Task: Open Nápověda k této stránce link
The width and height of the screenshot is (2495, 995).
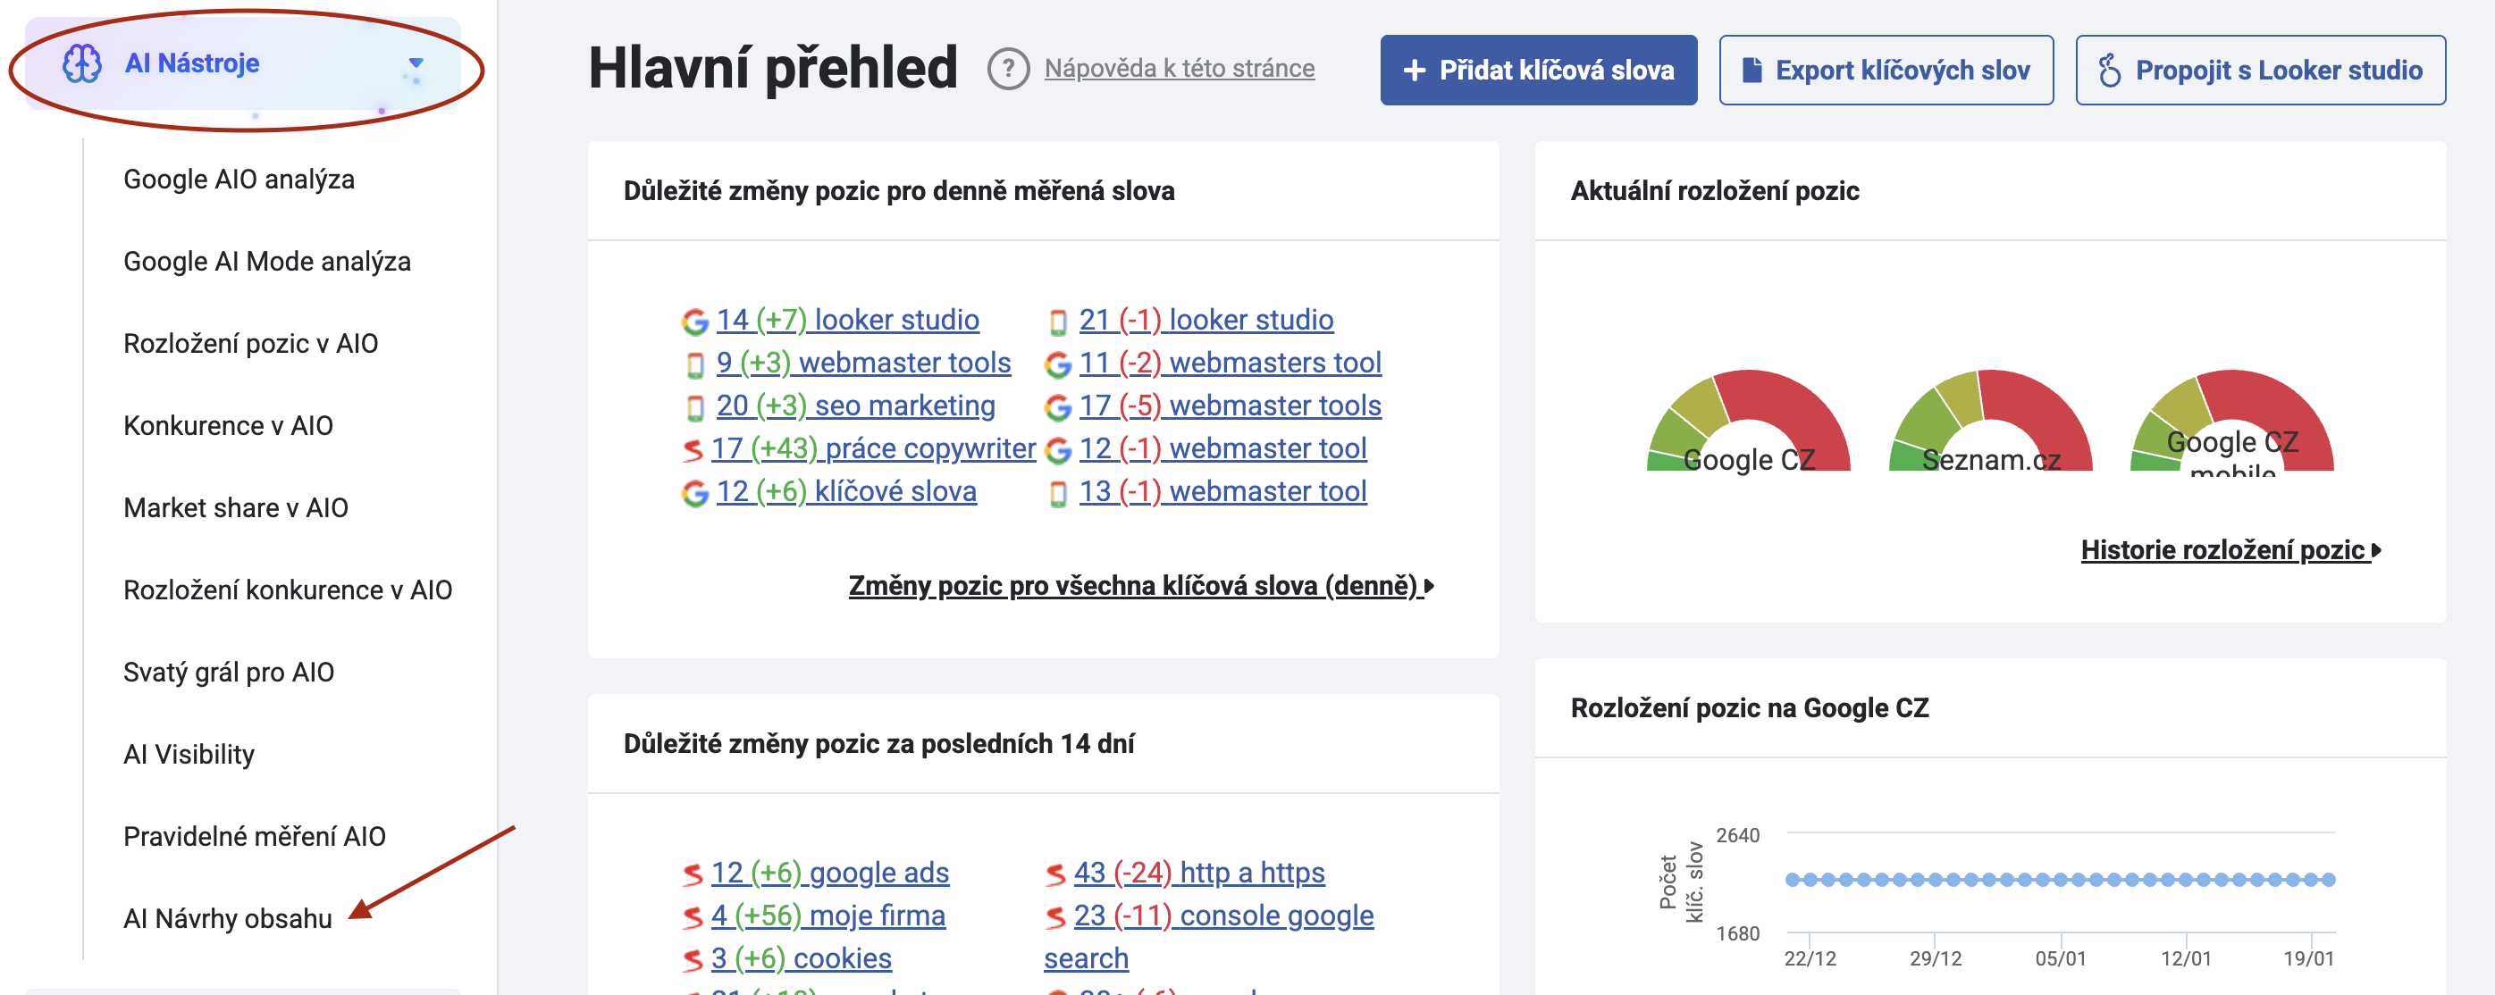Action: click(1179, 69)
